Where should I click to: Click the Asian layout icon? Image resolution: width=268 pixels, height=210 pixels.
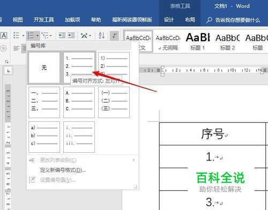pos(84,35)
